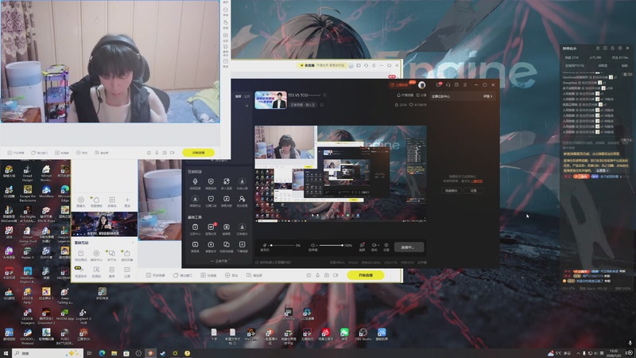The height and width of the screenshot is (358, 636).
Task: Toggle the video camera icon in the yellow-bordered window's bottom toolbar
Action: point(335,275)
